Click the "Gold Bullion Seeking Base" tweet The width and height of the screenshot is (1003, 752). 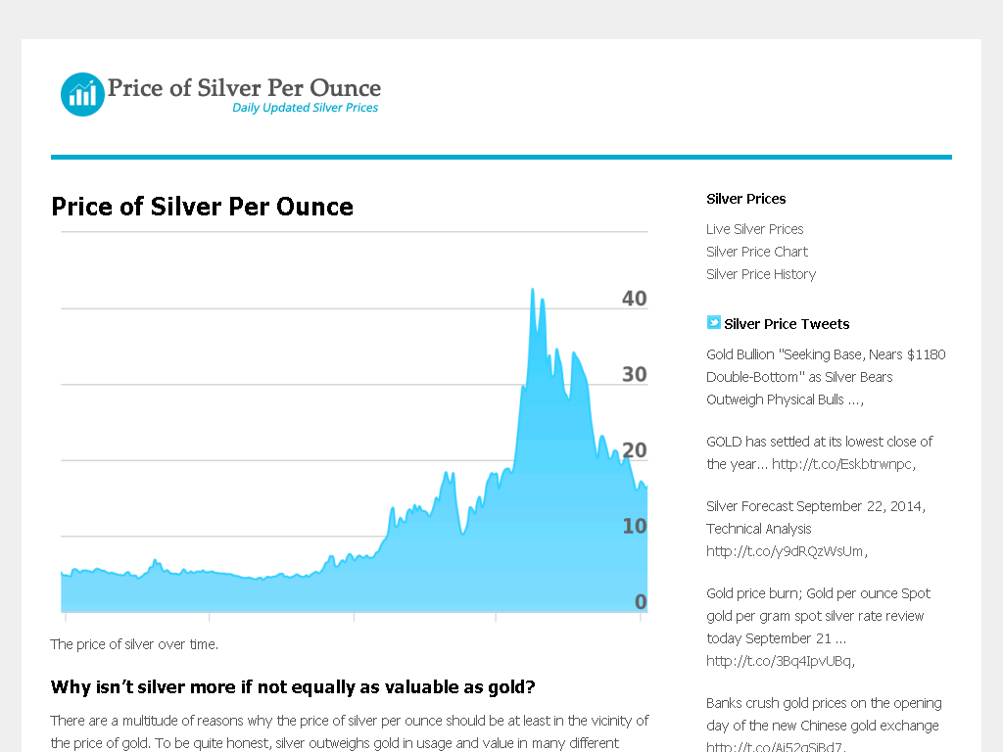pos(825,377)
